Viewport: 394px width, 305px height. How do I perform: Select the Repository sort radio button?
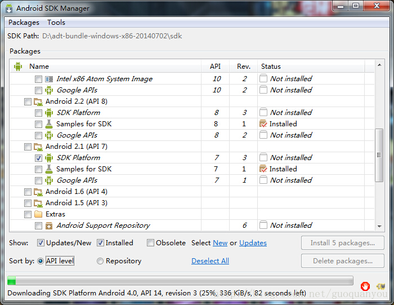coord(100,261)
